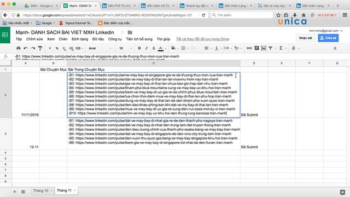
Task: Click the Explore icon at bottom right
Action: [342, 192]
